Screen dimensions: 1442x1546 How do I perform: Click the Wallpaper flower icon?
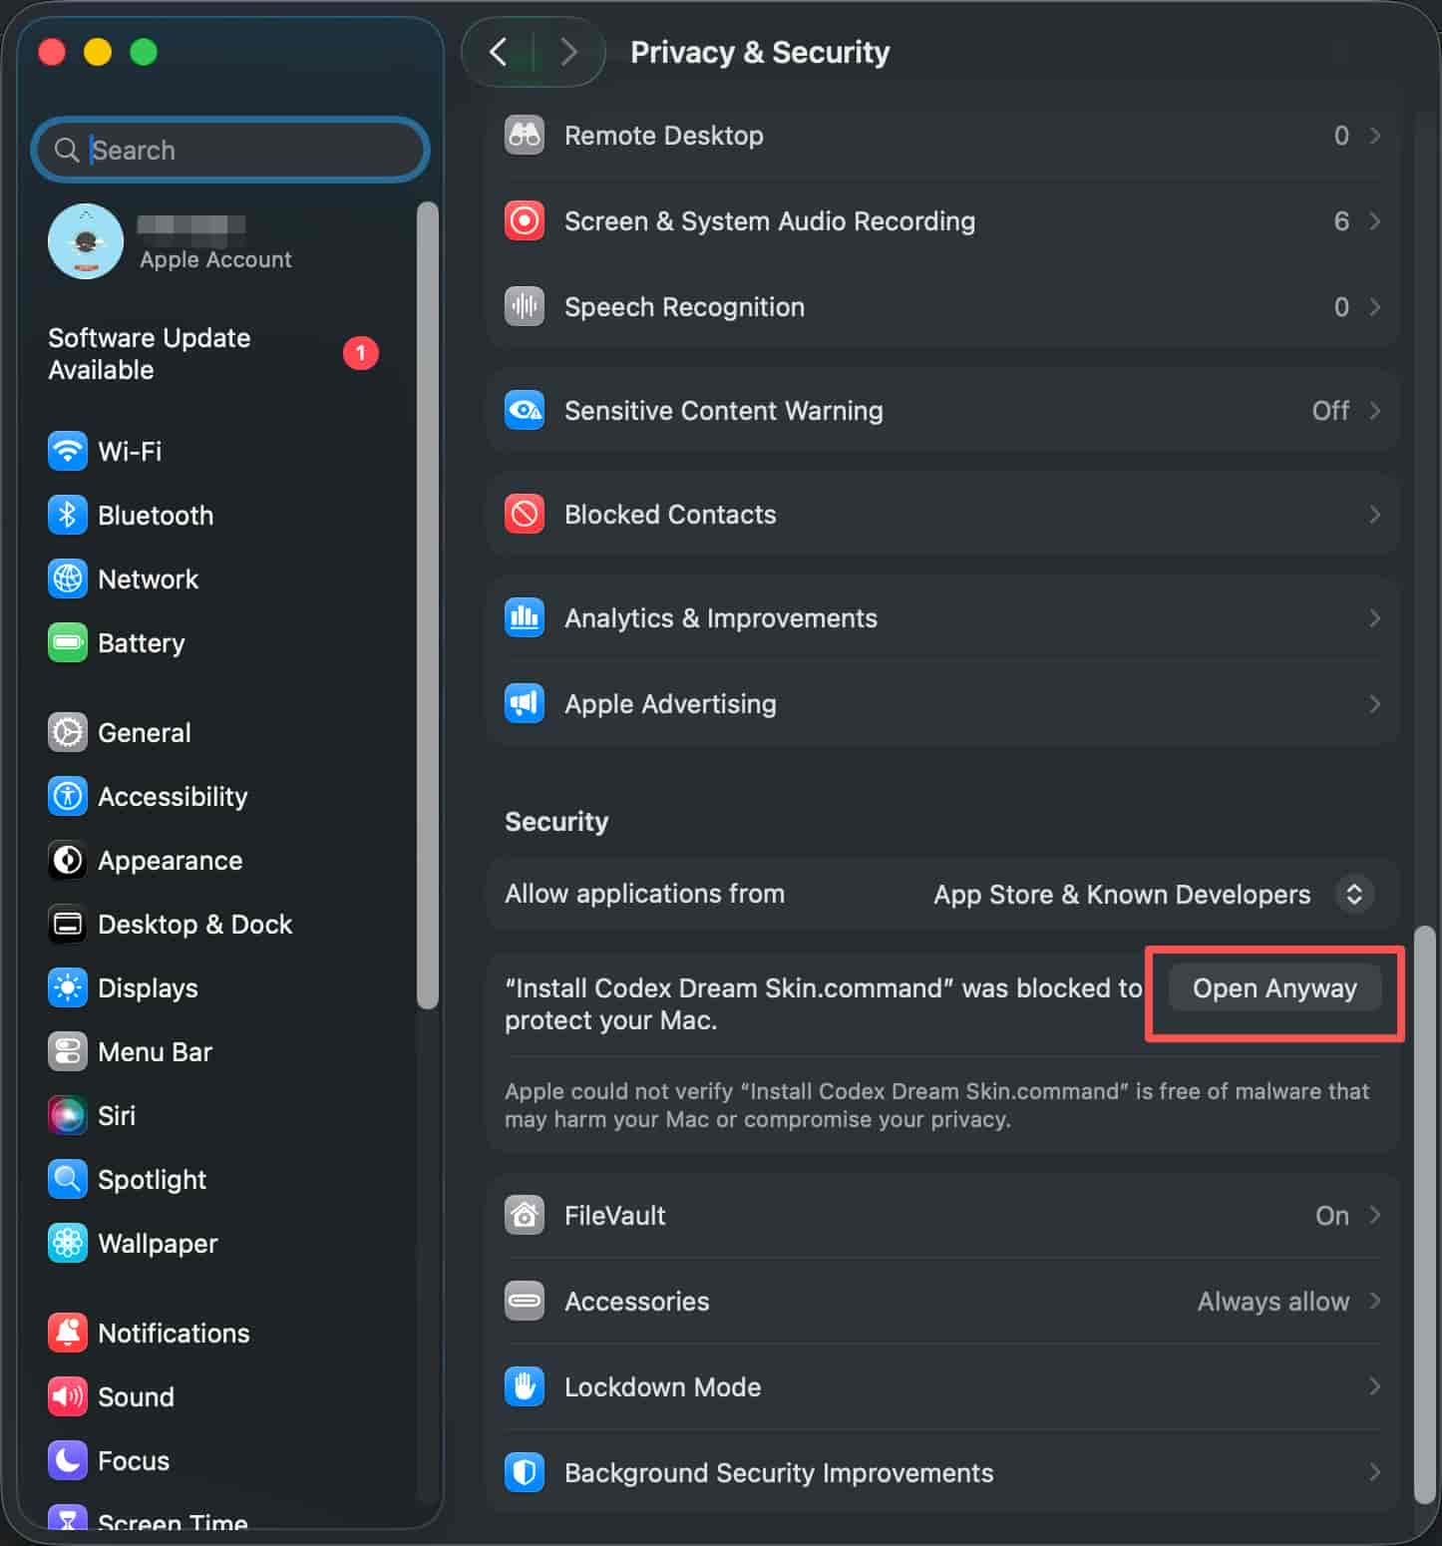[68, 1243]
